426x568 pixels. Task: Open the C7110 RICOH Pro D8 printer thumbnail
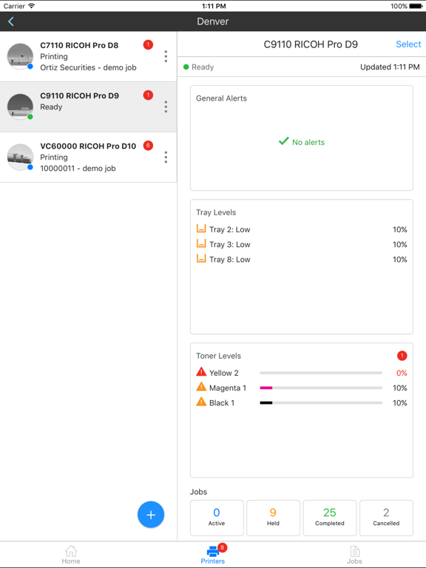click(x=20, y=56)
